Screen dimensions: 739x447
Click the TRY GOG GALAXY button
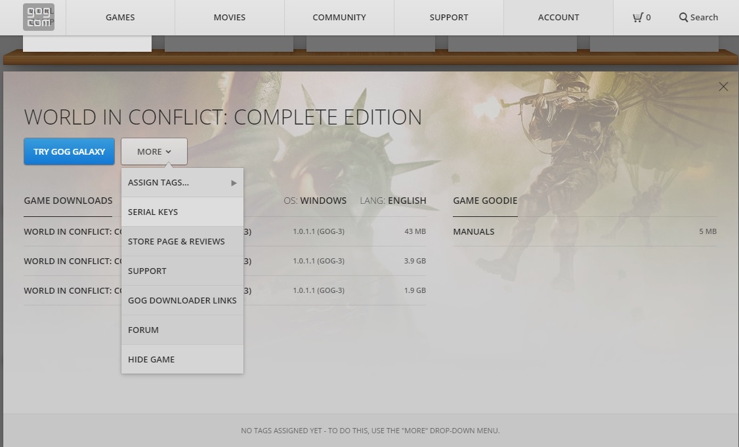tap(70, 151)
